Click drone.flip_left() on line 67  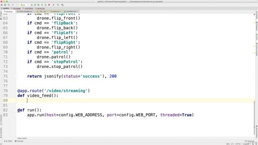pos(57,37)
